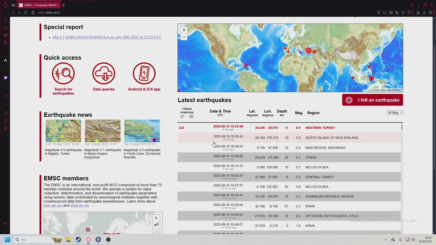Screen dimensions: 436x245
Task: Open the ad blocker shield icon
Action: pos(391,13)
